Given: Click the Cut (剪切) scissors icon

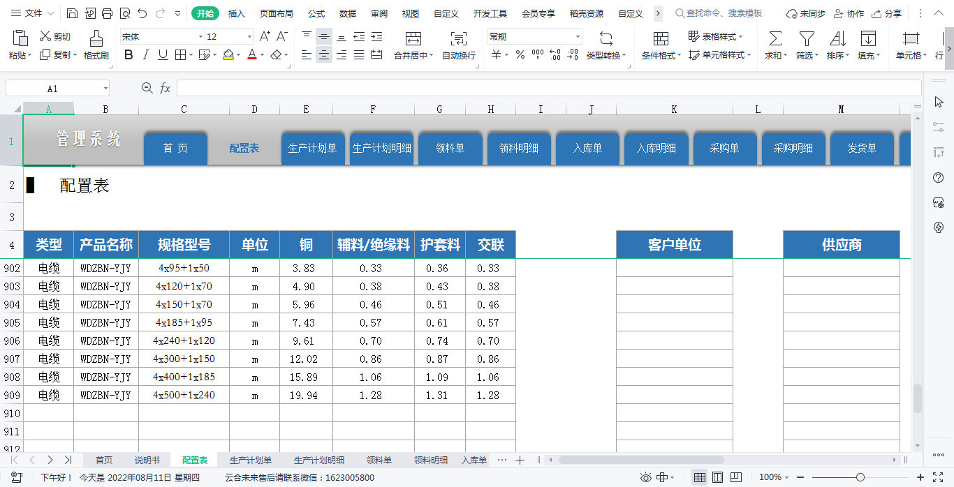Looking at the screenshot, I should (x=45, y=37).
